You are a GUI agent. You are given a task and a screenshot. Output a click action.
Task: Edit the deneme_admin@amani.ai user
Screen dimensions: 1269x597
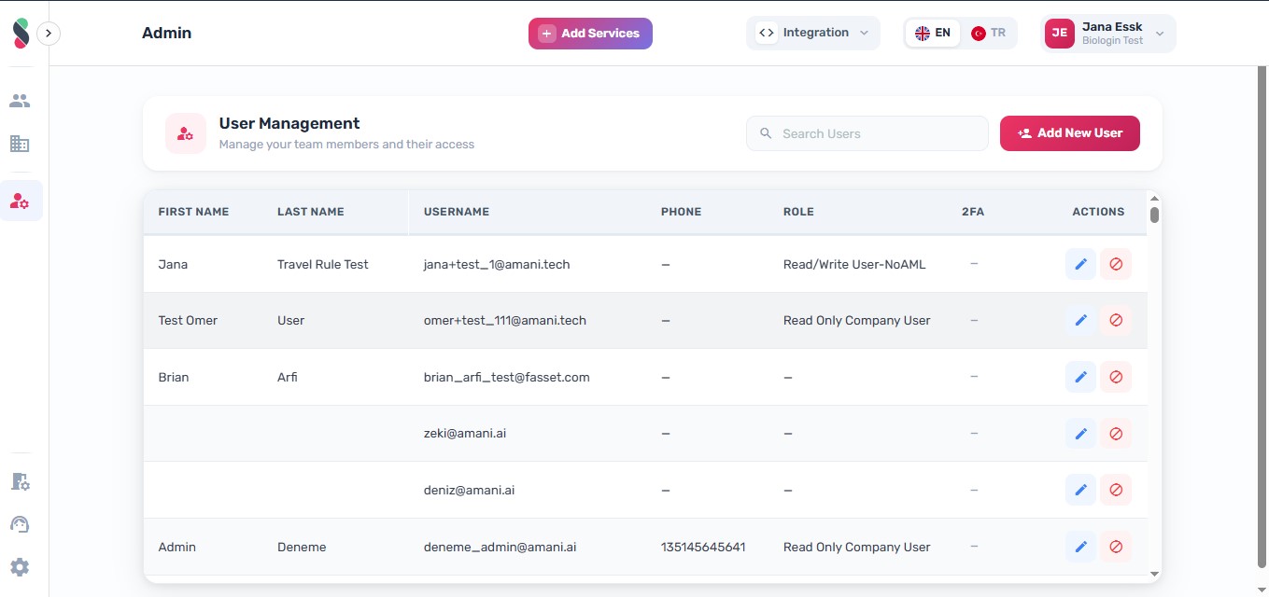1080,547
